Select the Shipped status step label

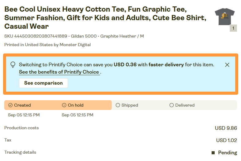[130, 105]
